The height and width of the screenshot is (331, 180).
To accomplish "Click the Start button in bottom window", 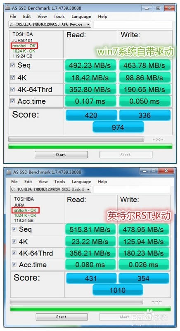I will (x=62, y=317).
